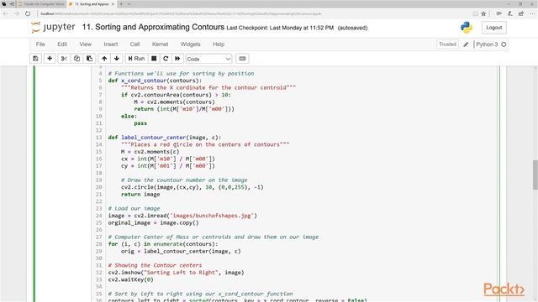Click the '# Load our image' comment
Screen dimensions: 538x302
tap(134, 209)
